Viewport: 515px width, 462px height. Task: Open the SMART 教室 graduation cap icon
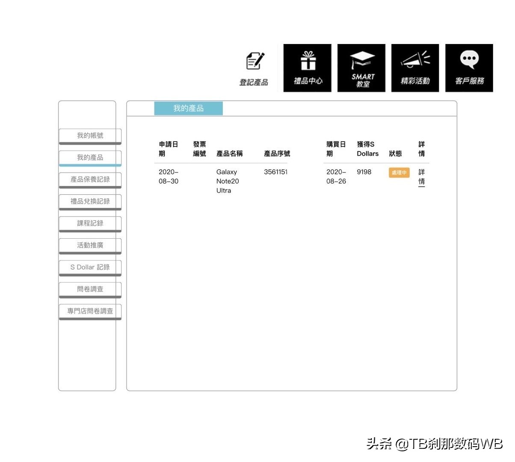point(361,68)
